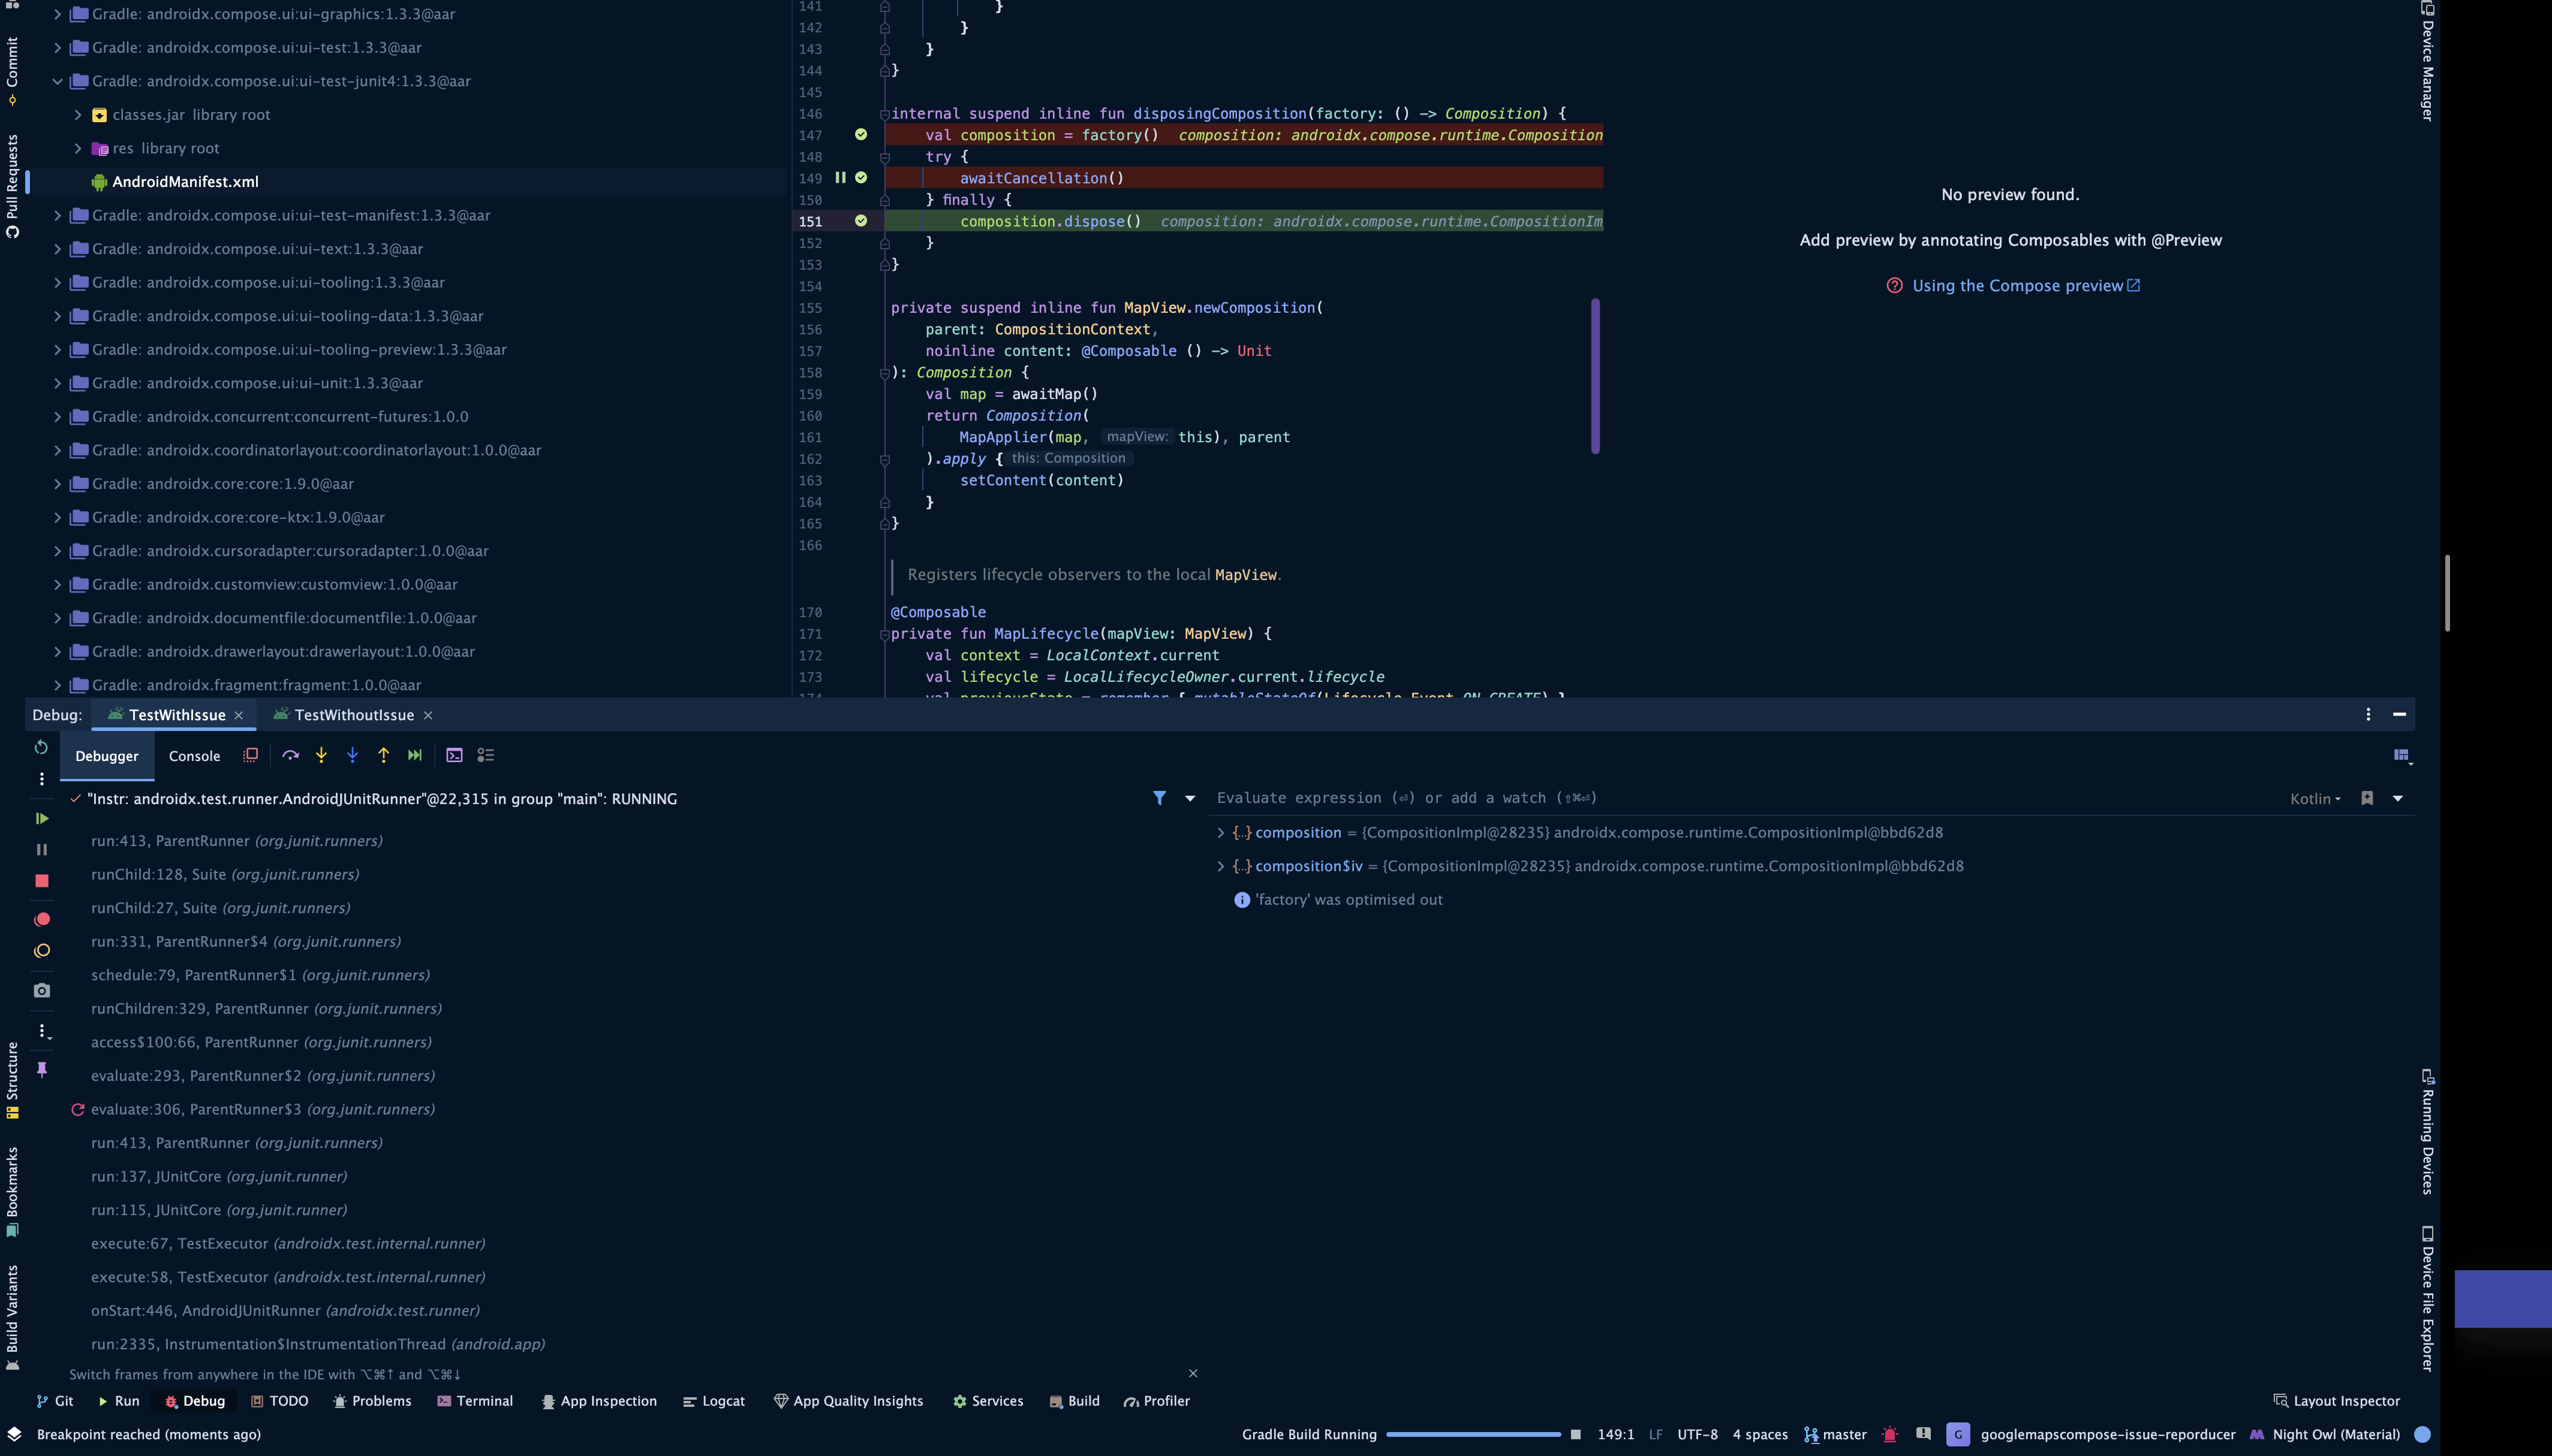Expand Gradle androidx.core:core:1.9.0 library
The image size is (2552, 1456).
tap(57, 484)
